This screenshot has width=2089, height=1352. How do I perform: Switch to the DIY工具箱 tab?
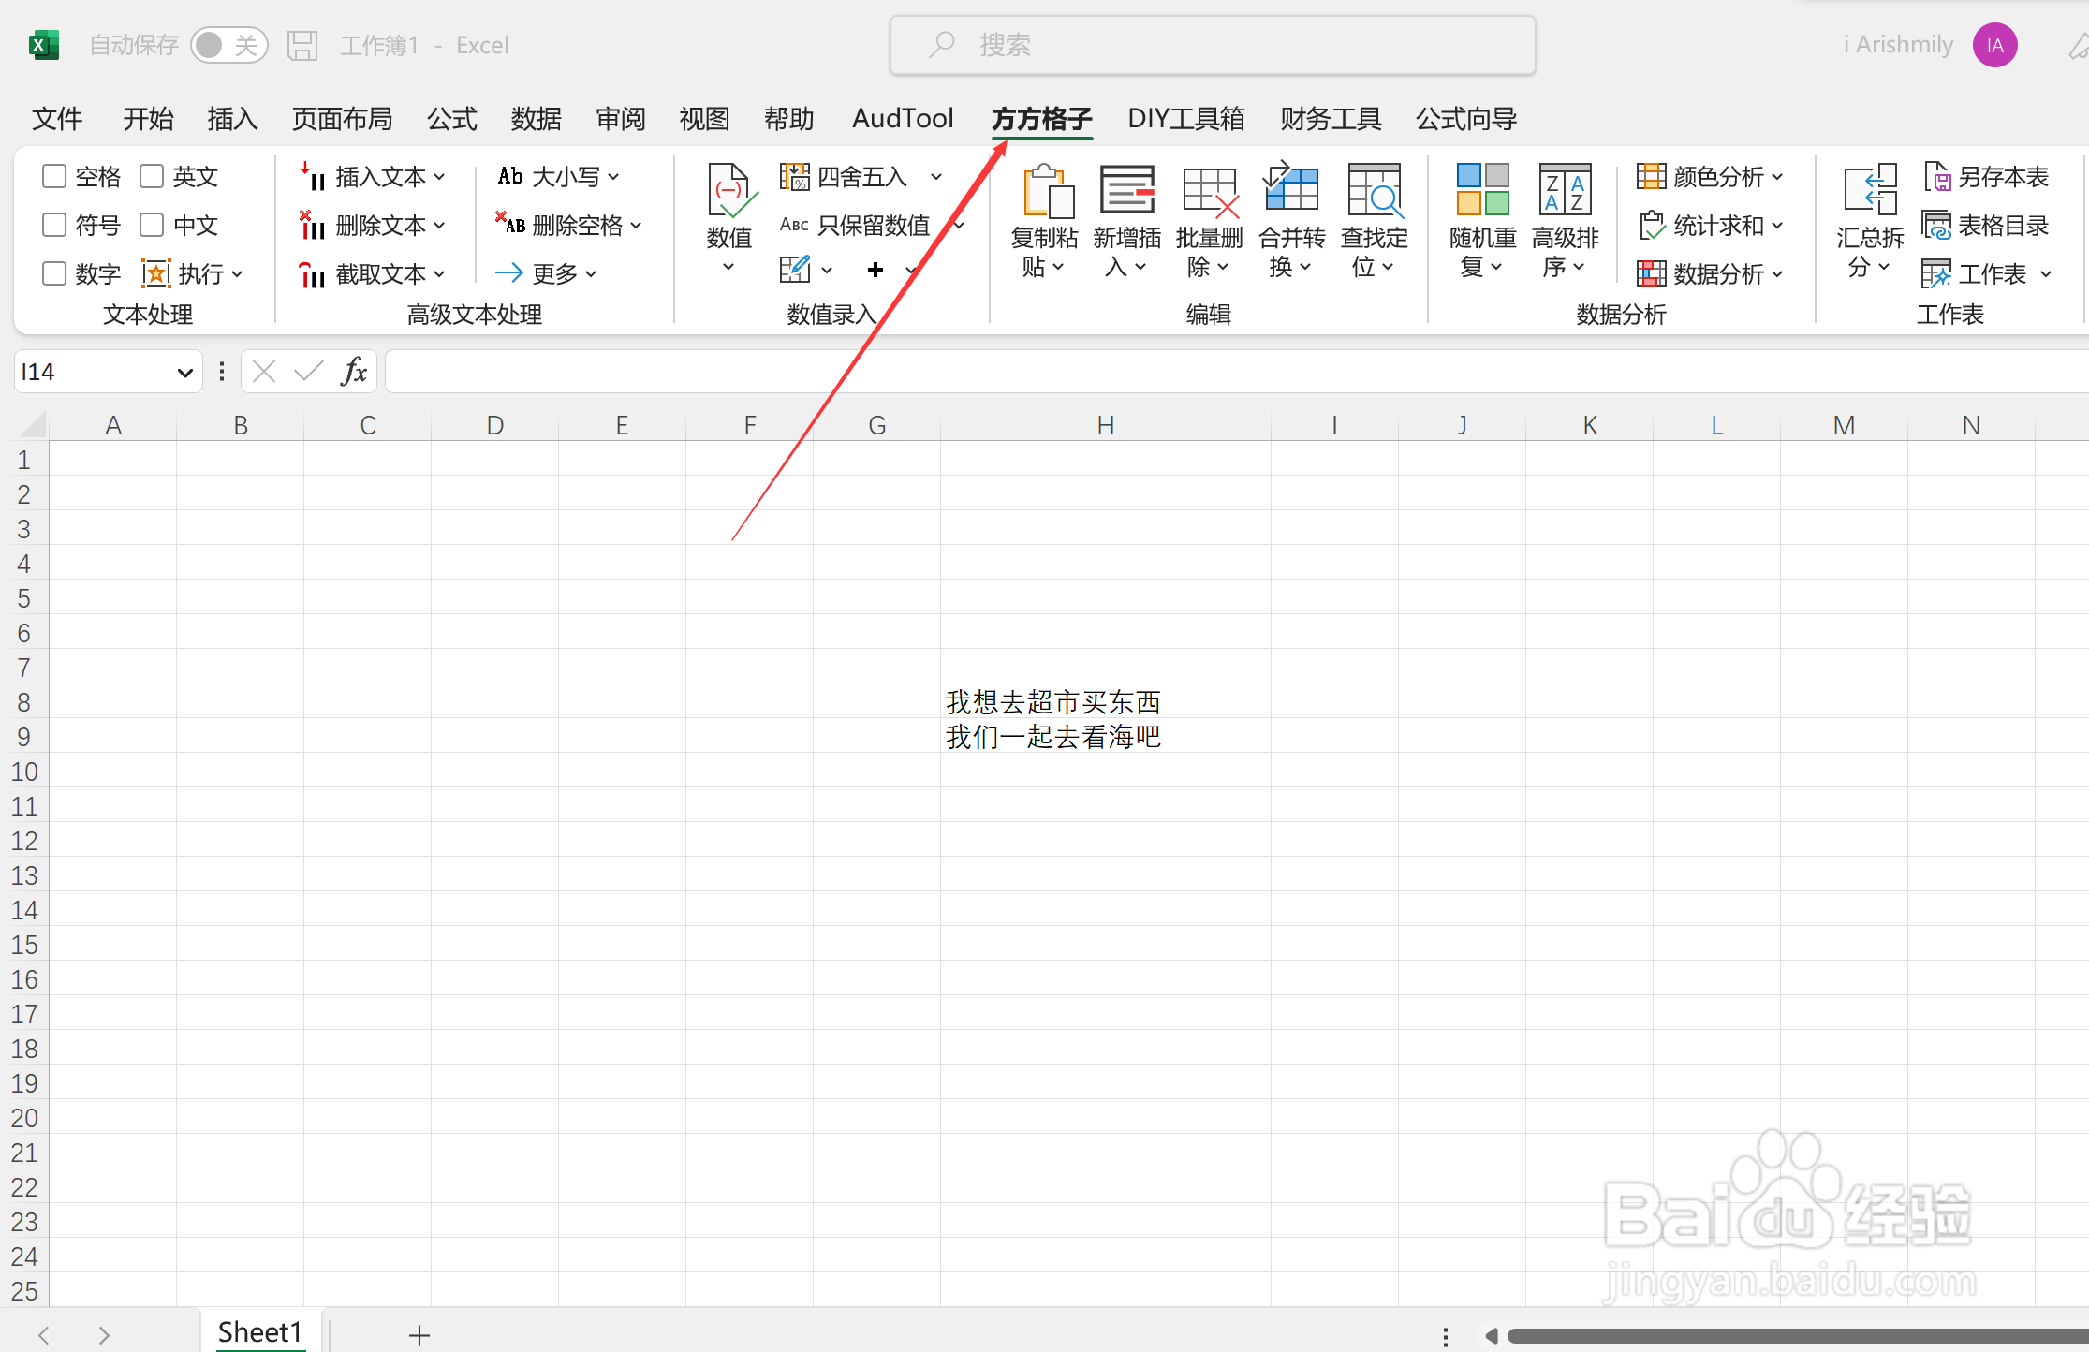1185,119
